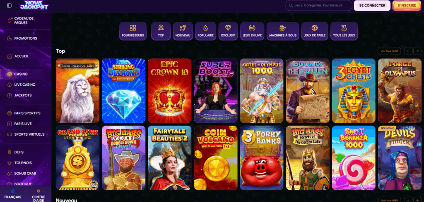Open the Populaire flame category
424x202 pixels.
click(x=205, y=31)
